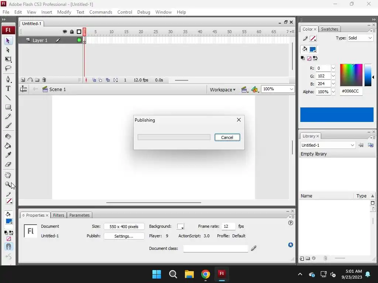Click the Publish Settings... button

click(x=124, y=236)
